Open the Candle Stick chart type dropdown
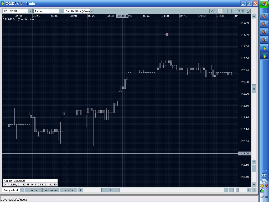Image resolution: width=269 pixels, height=202 pixels. [x=92, y=11]
